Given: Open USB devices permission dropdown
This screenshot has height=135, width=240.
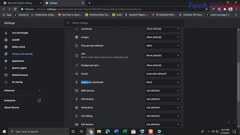Looking at the screenshot, I should pos(162,99).
